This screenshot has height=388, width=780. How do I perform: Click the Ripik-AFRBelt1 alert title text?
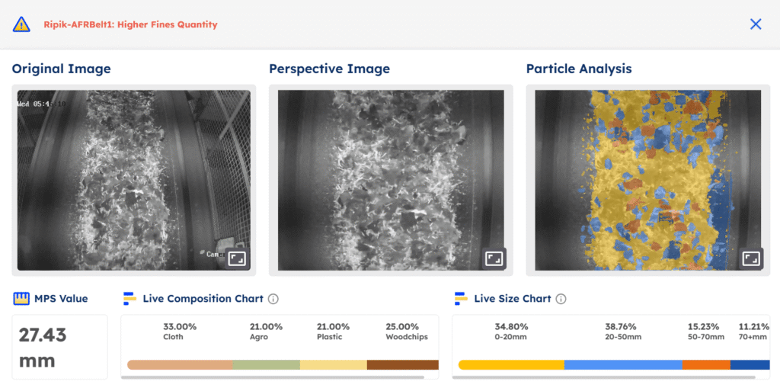(x=130, y=24)
